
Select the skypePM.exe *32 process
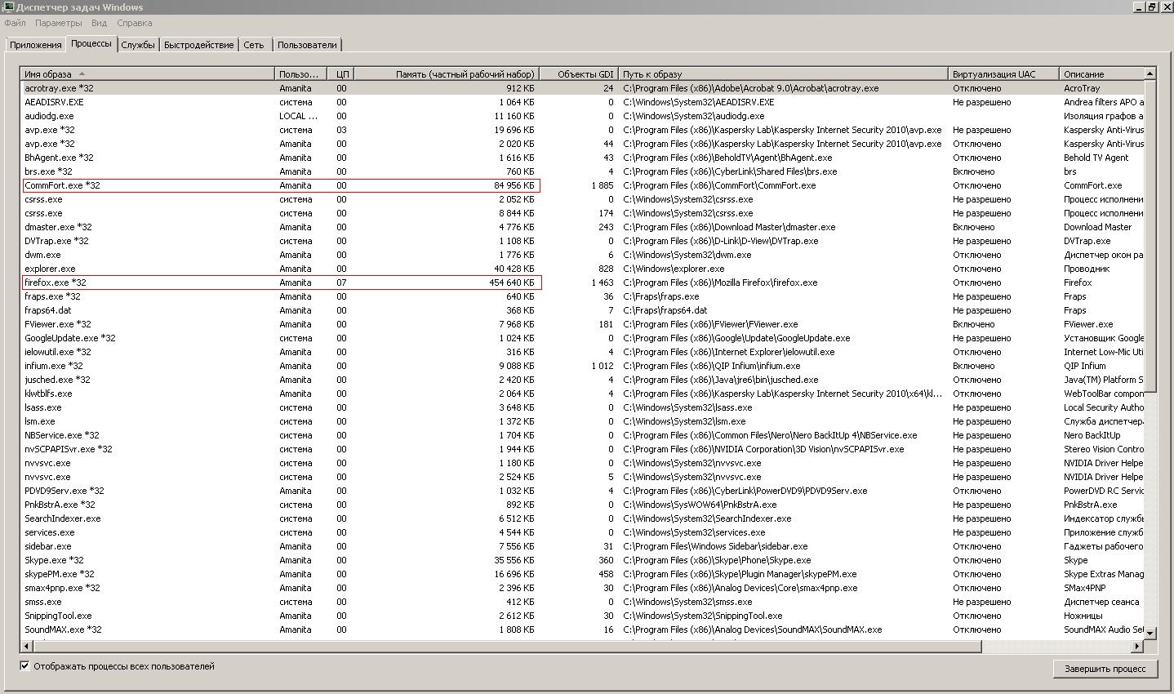[583, 574]
